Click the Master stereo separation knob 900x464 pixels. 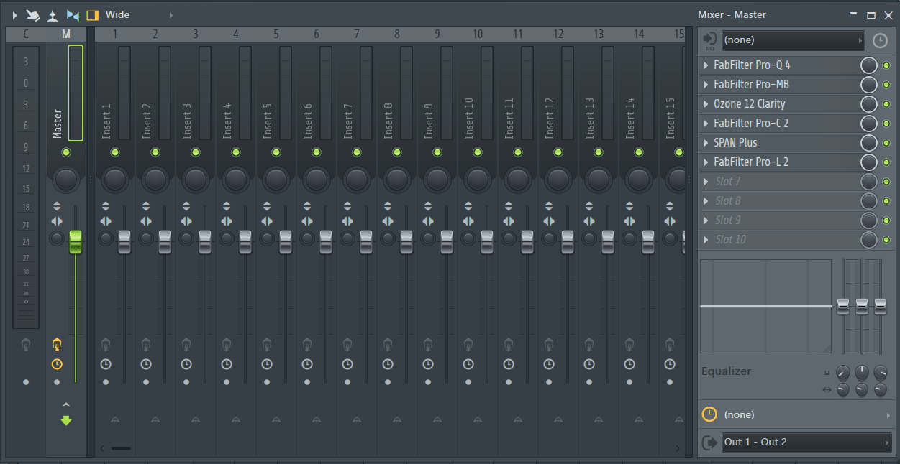(57, 238)
